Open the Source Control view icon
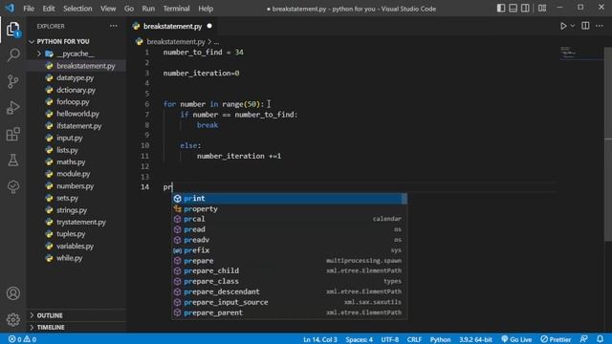Screen dimensions: 612x344 (12, 81)
